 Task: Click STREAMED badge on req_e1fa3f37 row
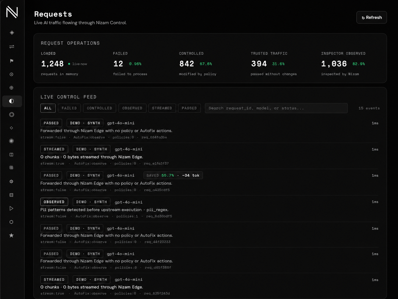54,149
